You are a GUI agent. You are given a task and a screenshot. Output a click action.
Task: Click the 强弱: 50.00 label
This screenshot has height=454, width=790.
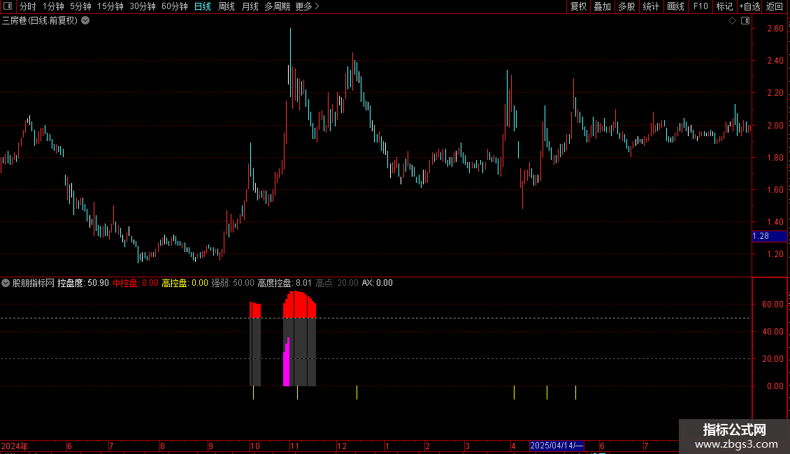pos(233,283)
